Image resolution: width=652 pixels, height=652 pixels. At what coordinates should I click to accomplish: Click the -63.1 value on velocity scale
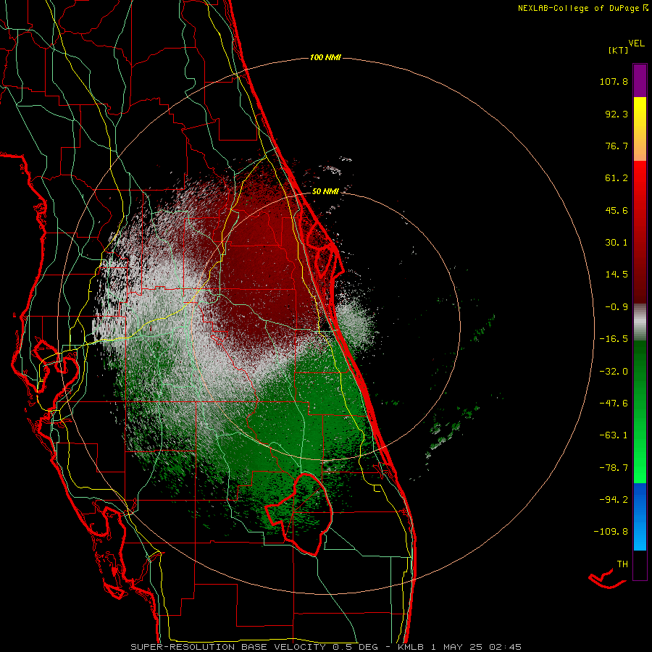614,435
